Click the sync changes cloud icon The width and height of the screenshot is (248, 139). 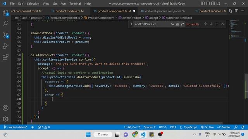click(x=33, y=127)
